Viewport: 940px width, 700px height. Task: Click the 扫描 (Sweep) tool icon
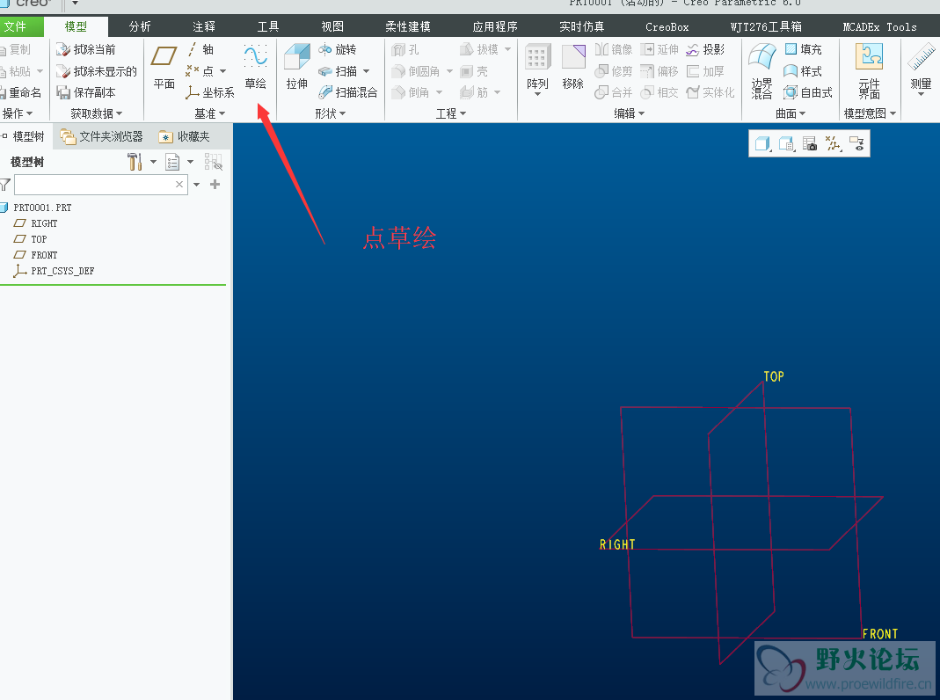[325, 71]
